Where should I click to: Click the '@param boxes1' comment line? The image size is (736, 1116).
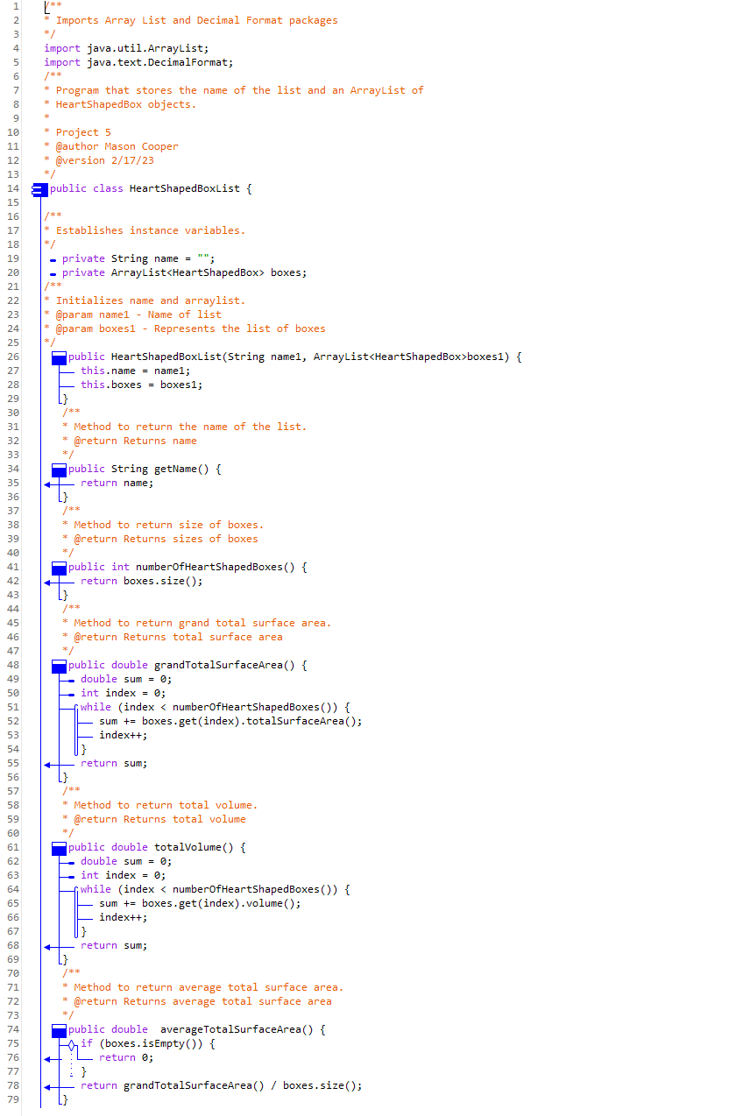coord(190,328)
